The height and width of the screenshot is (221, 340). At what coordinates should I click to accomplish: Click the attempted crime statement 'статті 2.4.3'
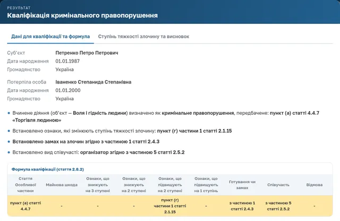(x=146, y=142)
